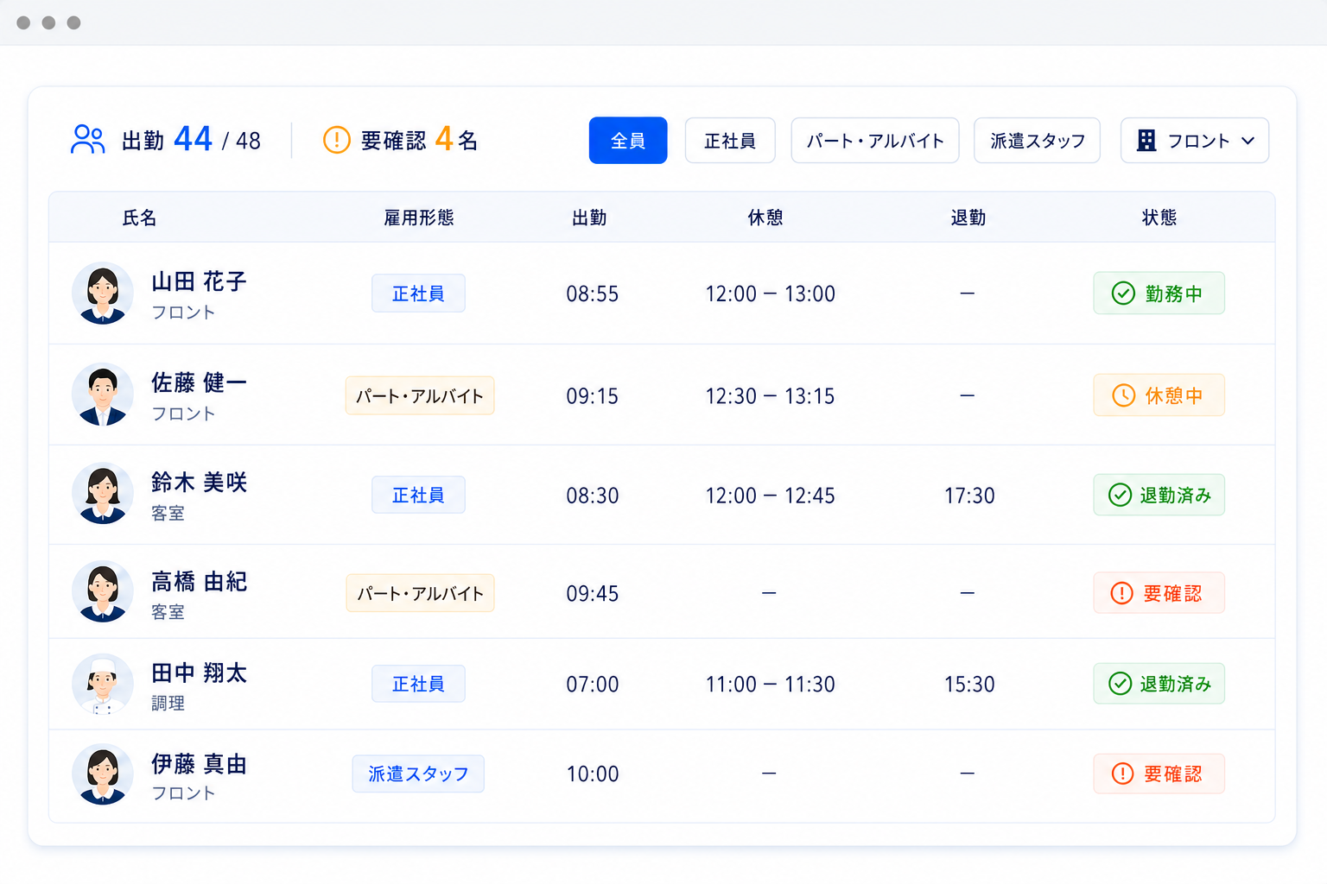This screenshot has height=884, width=1327.
Task: Click the 氏名 column header
Action: (x=139, y=218)
